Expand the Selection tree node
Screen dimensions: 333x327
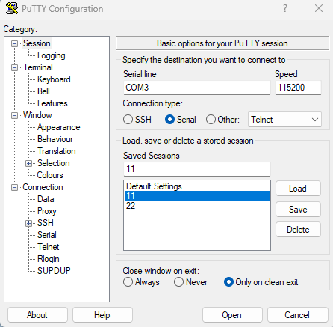[x=28, y=163]
